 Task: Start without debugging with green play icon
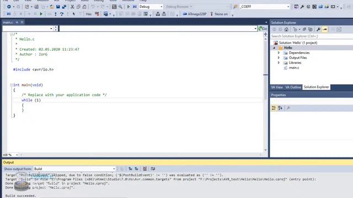click(x=129, y=7)
